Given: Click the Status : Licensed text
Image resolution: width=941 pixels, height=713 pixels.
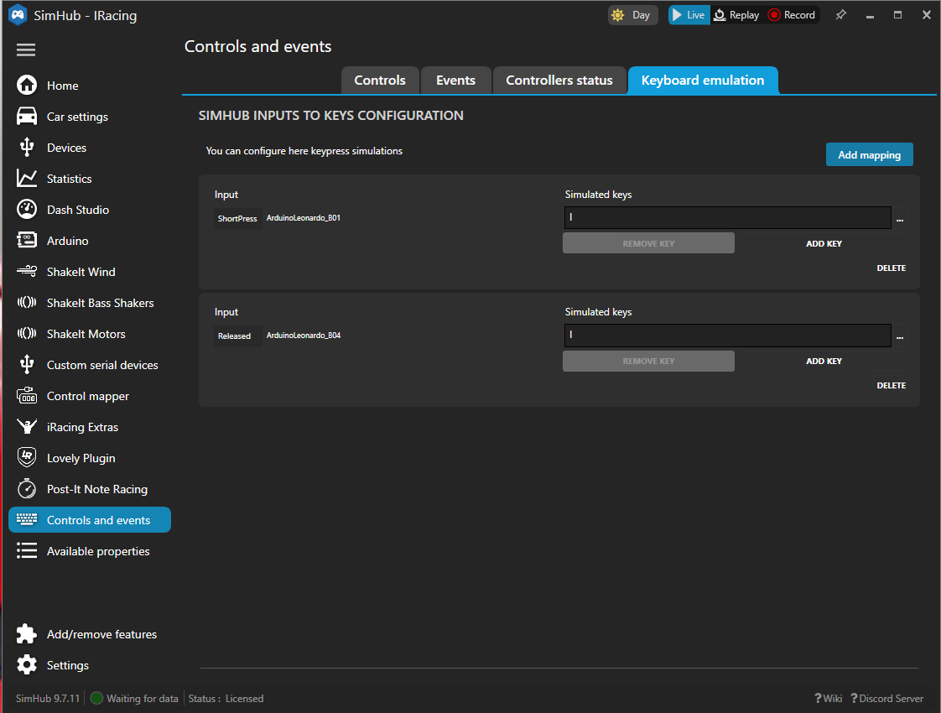Looking at the screenshot, I should [226, 698].
